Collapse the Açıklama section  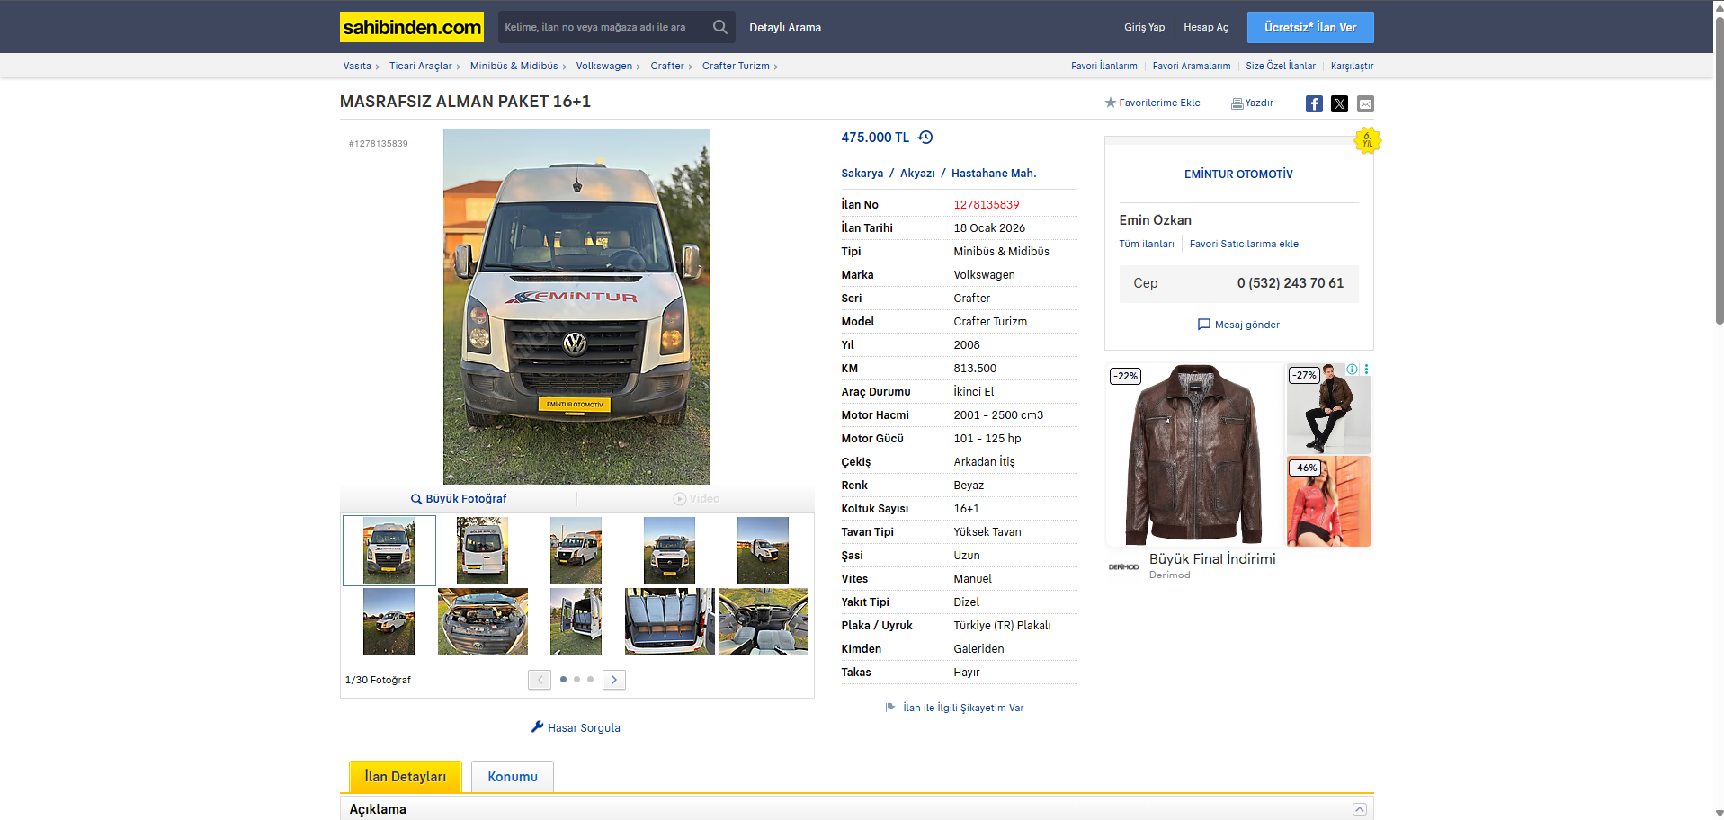1360,809
